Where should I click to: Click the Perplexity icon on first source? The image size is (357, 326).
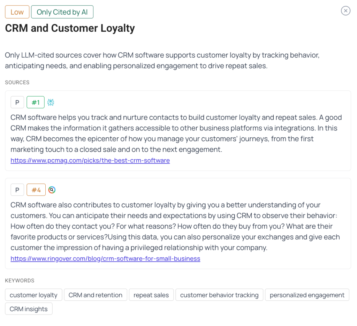pyautogui.click(x=51, y=103)
